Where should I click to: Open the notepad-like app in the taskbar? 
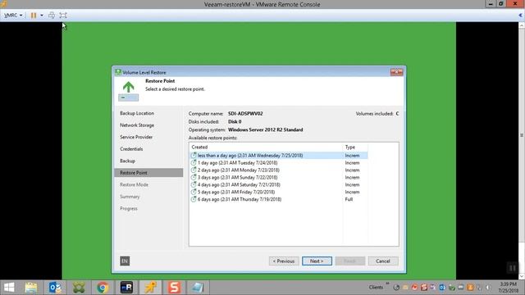(x=198, y=288)
